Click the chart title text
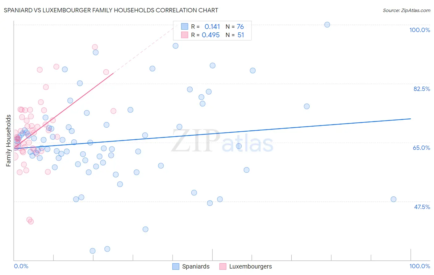434x275 pixels. coord(111,10)
